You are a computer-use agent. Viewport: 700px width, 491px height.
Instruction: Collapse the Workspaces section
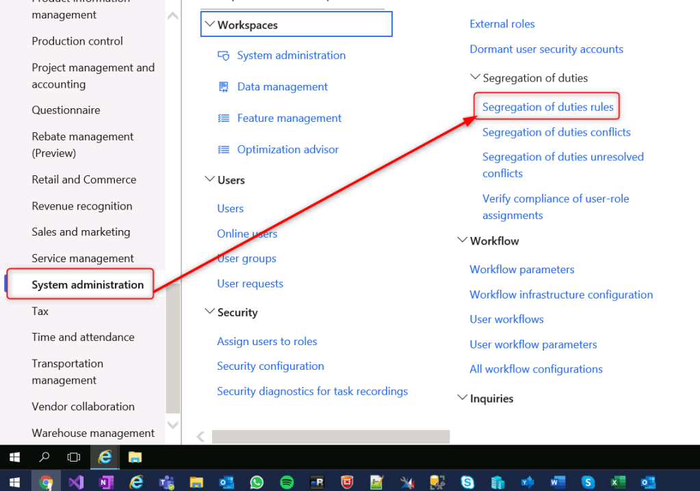(x=209, y=25)
